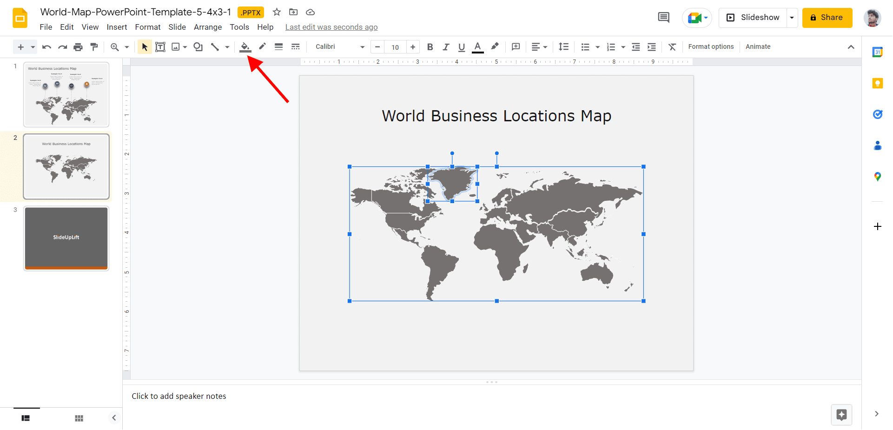893x430 pixels.
Task: Toggle bold formatting
Action: click(x=430, y=46)
